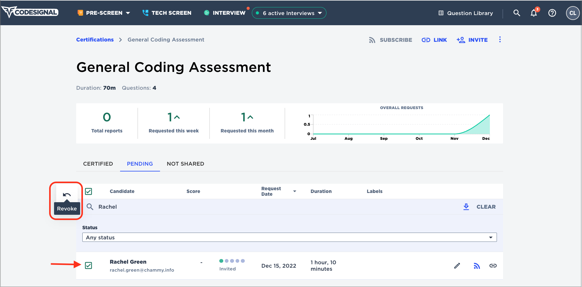Click the Requested this week statistic

click(x=174, y=123)
